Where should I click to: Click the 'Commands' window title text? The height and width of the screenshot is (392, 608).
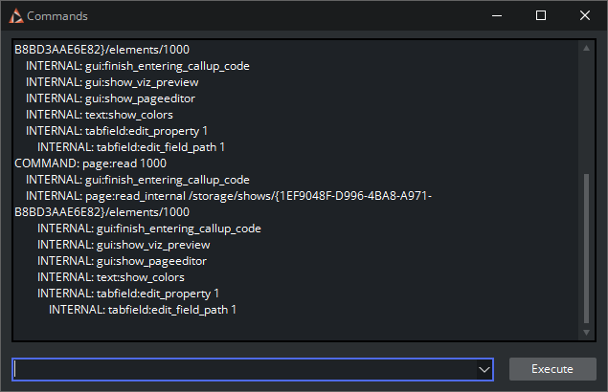56,15
